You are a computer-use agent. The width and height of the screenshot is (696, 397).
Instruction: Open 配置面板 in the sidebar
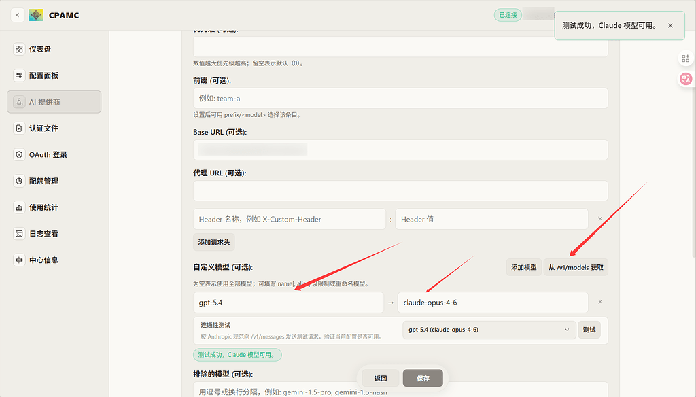tap(54, 75)
